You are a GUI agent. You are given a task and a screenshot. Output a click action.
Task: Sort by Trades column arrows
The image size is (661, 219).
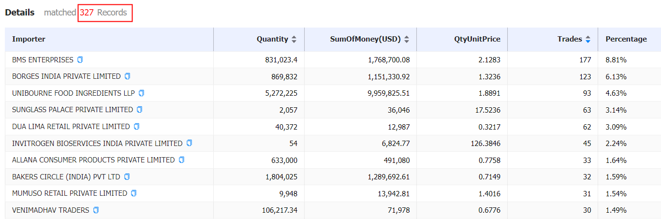click(x=588, y=40)
